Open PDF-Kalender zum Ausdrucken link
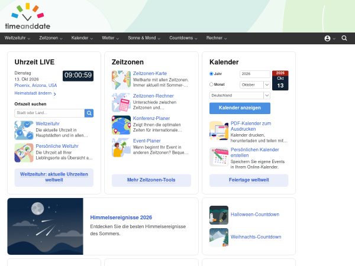This screenshot has width=355, height=266. point(251,126)
